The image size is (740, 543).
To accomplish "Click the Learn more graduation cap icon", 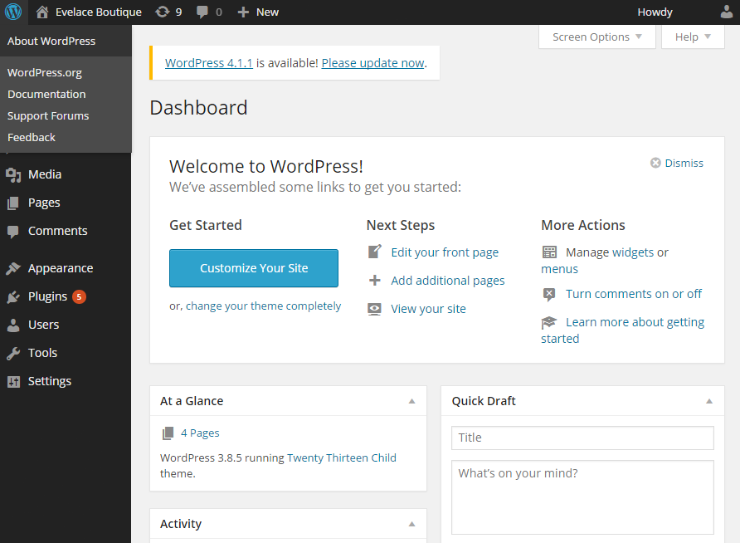I will [549, 322].
